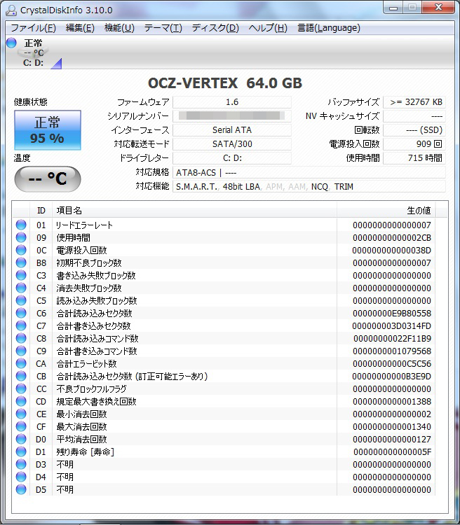Click the Serial ATA interface field
The image size is (460, 525).
tap(232, 130)
